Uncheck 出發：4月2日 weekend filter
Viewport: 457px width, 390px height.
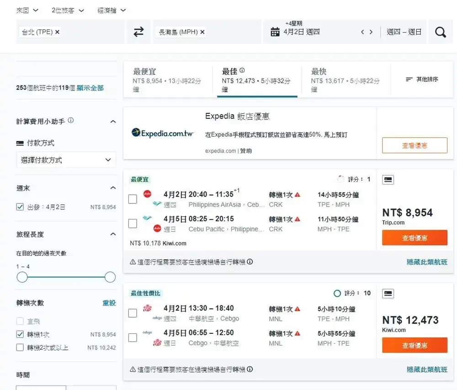point(20,207)
